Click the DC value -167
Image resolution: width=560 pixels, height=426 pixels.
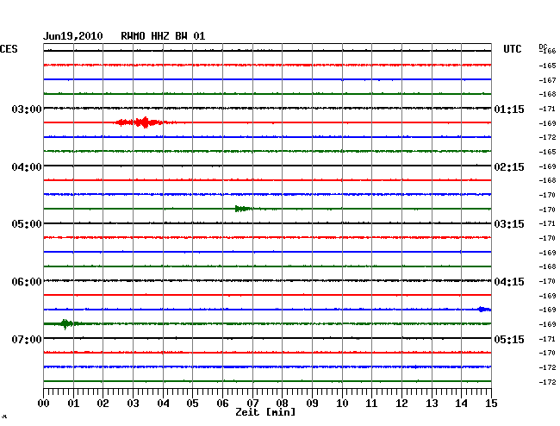coord(547,80)
